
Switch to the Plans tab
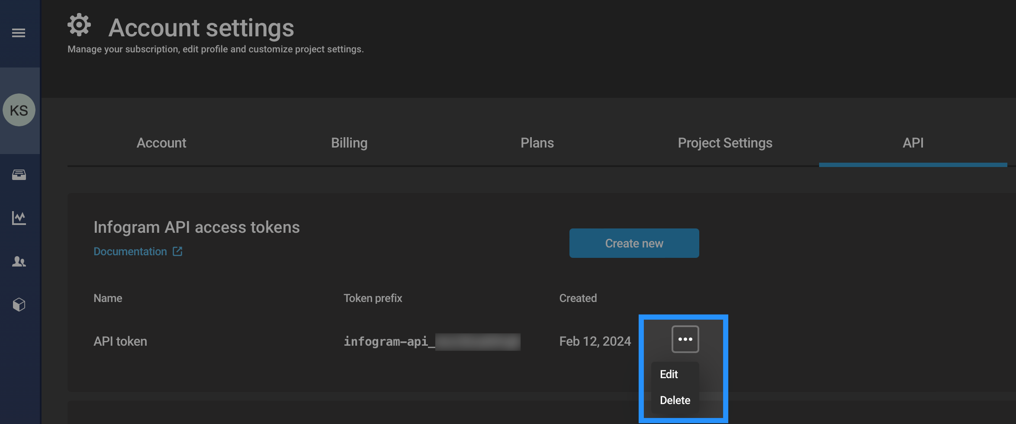pyautogui.click(x=537, y=143)
